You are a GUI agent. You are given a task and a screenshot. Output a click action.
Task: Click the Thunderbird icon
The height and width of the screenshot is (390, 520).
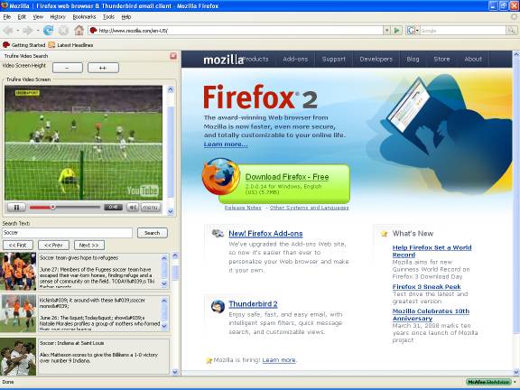click(x=218, y=306)
